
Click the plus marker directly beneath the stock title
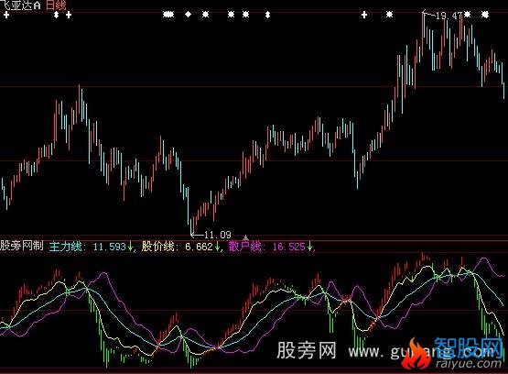tap(6, 15)
